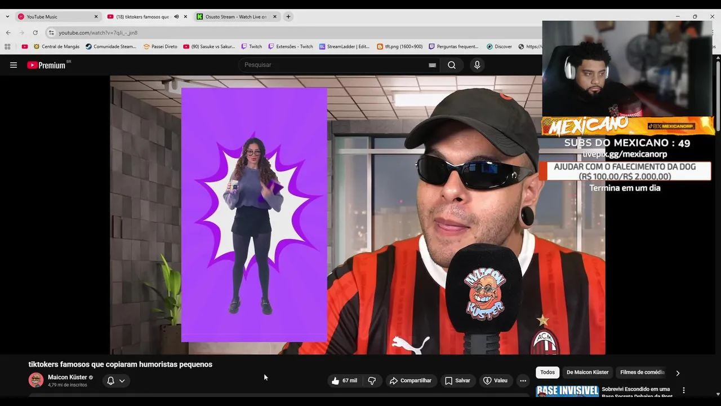
Task: Open the Discover bookmark
Action: tap(499, 47)
